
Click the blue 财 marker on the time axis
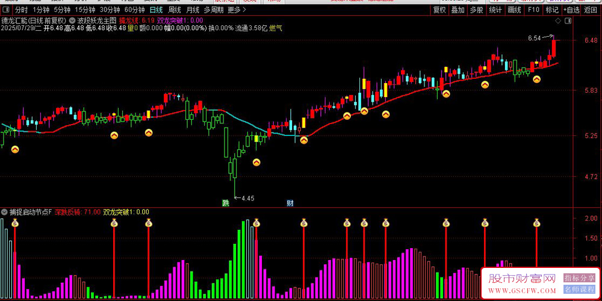tap(290, 203)
